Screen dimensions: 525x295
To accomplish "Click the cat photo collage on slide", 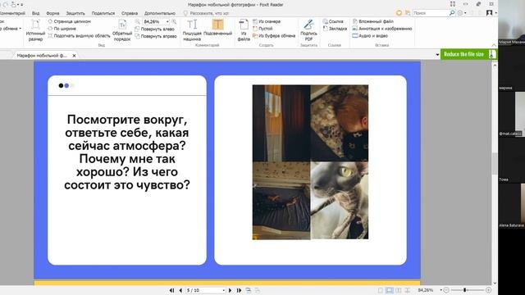I will tap(310, 162).
